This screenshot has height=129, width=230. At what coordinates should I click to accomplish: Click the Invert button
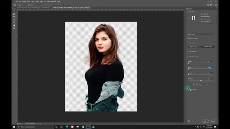(207, 84)
